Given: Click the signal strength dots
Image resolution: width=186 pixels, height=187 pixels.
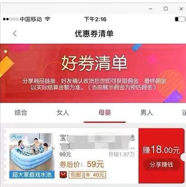Looking at the screenshot, I should [x=11, y=19].
